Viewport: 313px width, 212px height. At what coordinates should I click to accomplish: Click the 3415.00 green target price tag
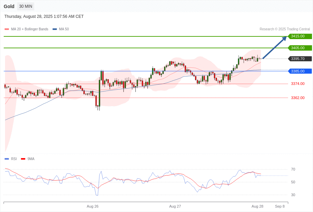[x=300, y=36]
